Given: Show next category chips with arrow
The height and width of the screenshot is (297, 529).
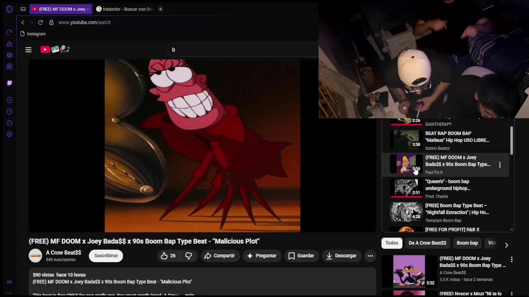Looking at the screenshot, I should click(506, 245).
